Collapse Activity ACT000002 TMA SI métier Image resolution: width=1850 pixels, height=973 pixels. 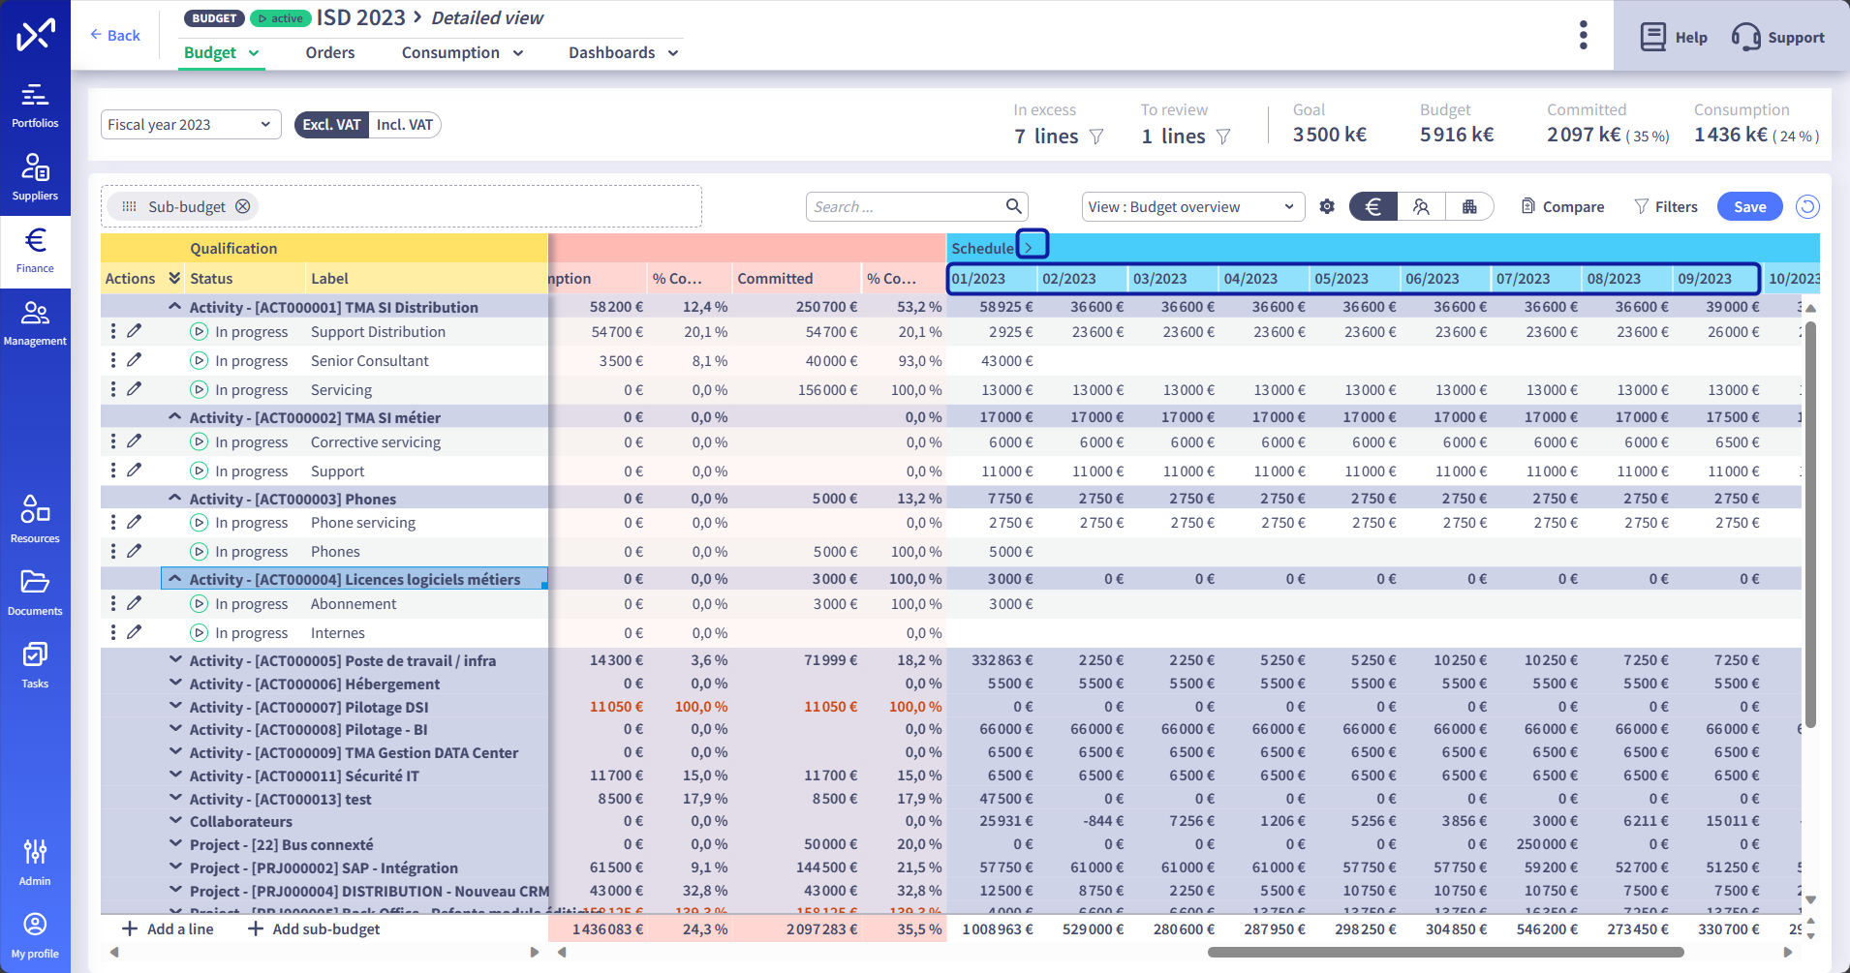(x=175, y=416)
